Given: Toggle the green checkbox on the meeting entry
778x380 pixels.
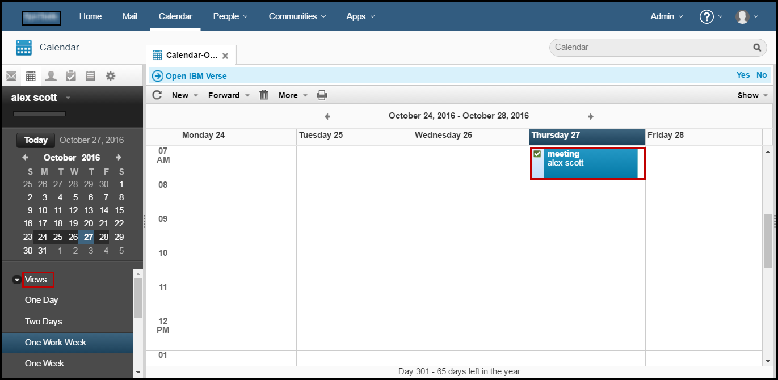Looking at the screenshot, I should point(537,154).
